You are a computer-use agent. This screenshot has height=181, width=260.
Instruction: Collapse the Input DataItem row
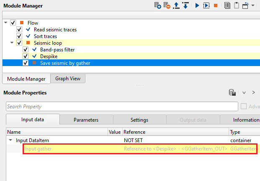click(10, 140)
